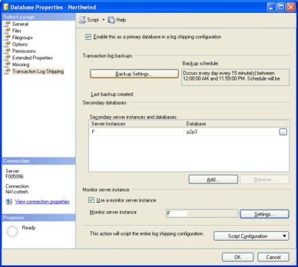Viewport: 298px width, 267px height.
Task: Close the Database Properties window
Action: point(291,7)
